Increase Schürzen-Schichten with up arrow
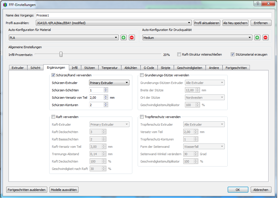This screenshot has width=278, height=198. [x=106, y=89]
